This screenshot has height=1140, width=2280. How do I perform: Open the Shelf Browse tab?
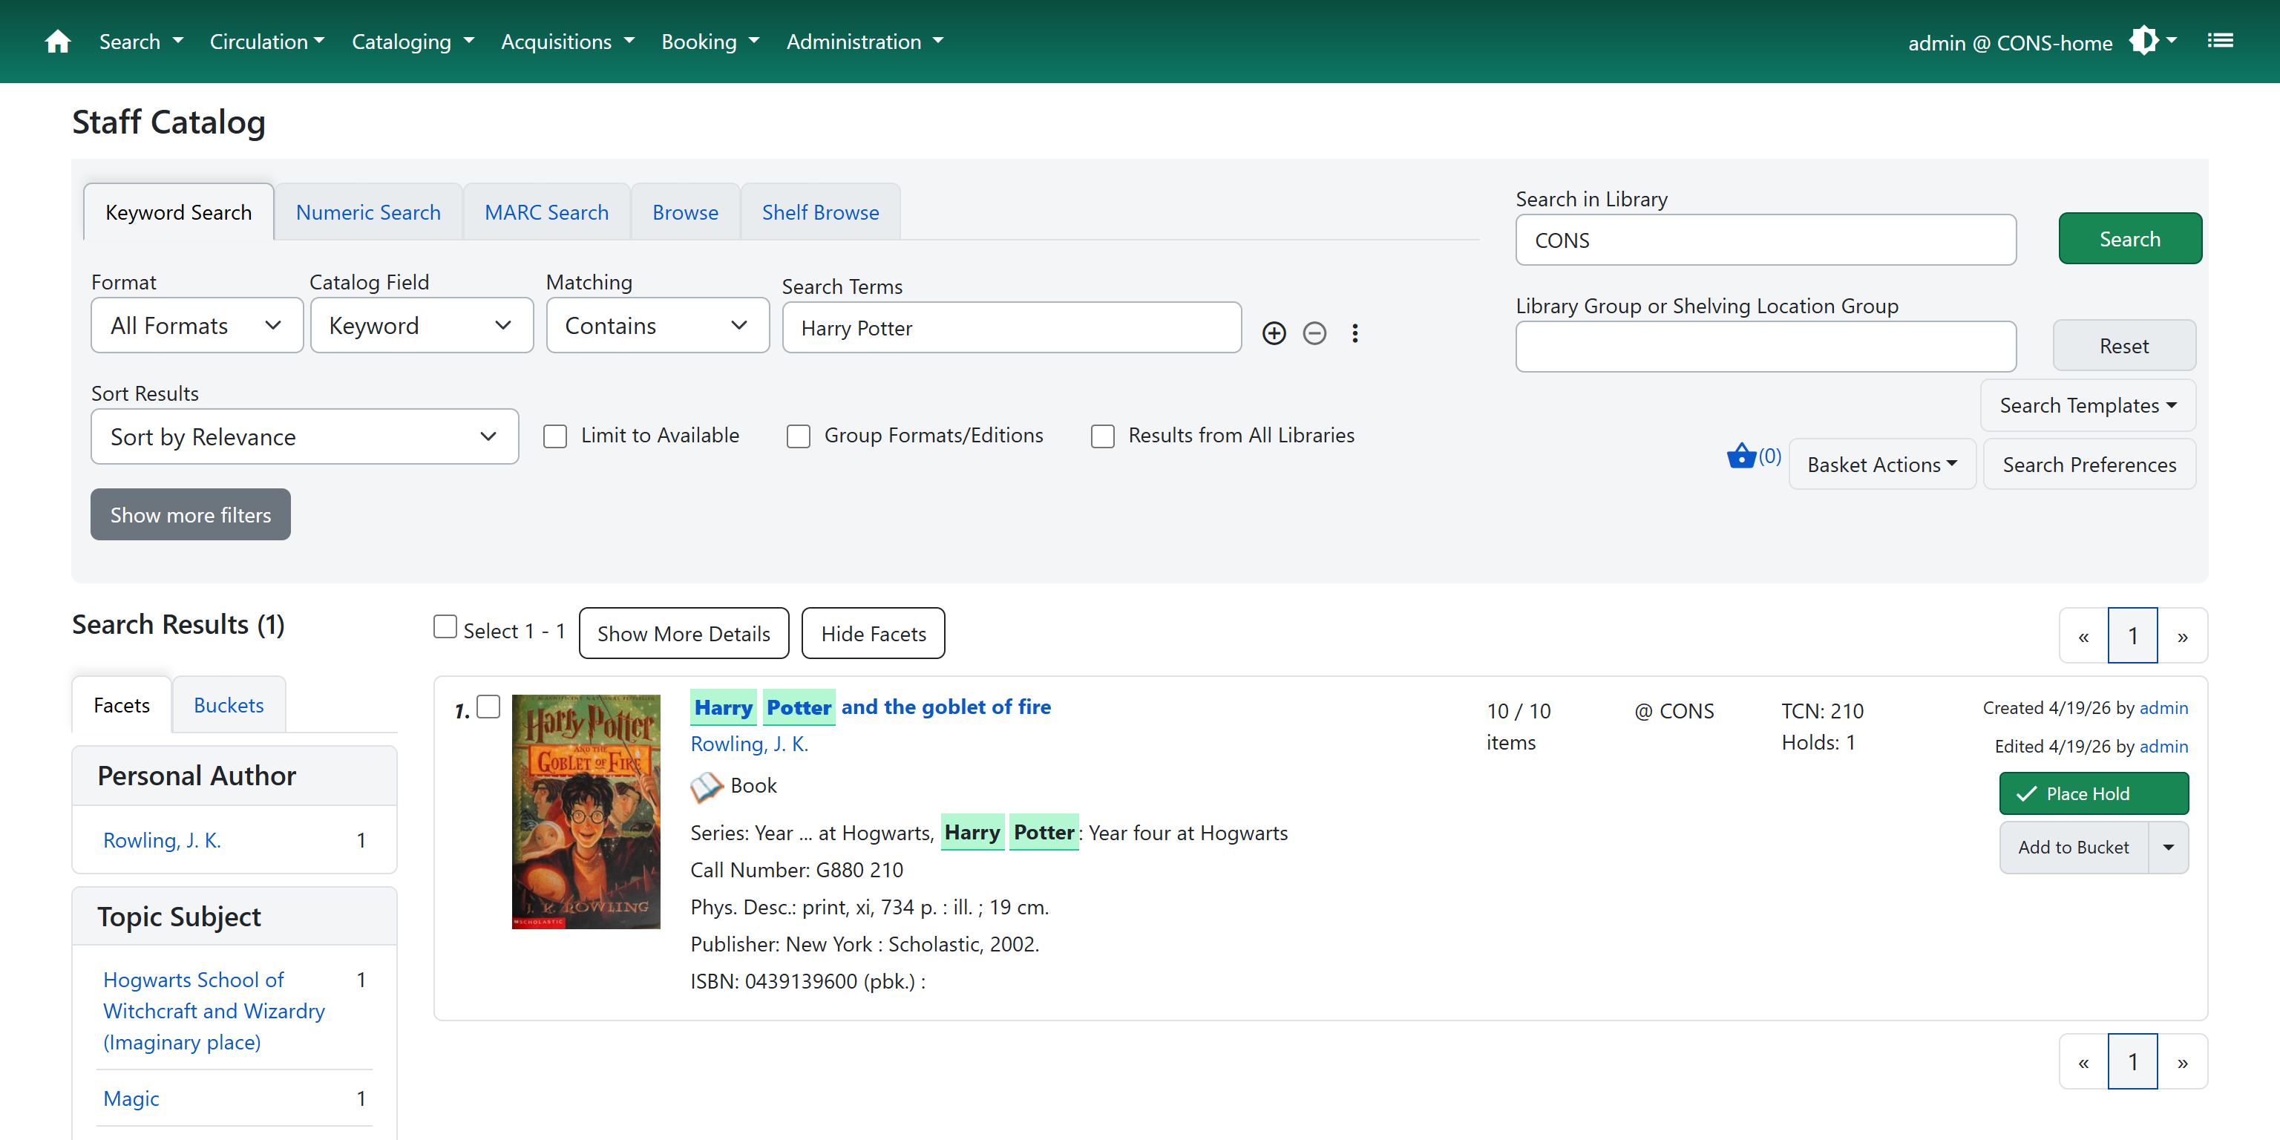[x=820, y=212]
